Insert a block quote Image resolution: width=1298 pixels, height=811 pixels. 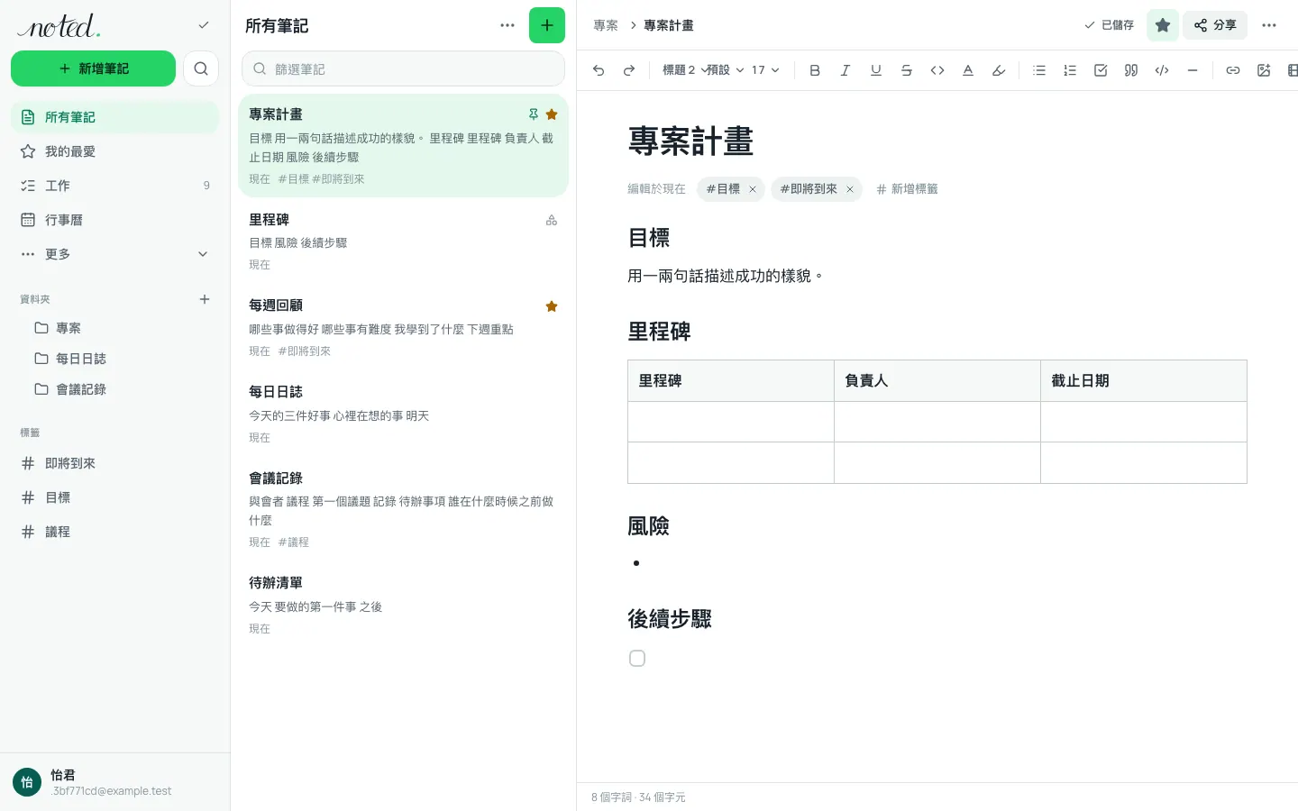coord(1131,70)
